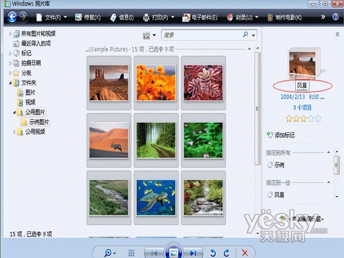344x258 pixels.
Task: Select the green leaves with flowers thumbnail
Action: pos(203,140)
